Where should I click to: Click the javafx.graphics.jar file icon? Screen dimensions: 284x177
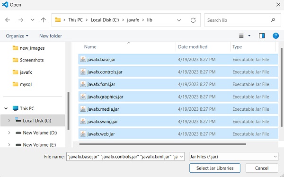click(x=83, y=97)
